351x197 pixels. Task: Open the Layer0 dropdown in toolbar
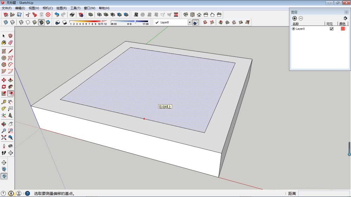click(x=190, y=22)
